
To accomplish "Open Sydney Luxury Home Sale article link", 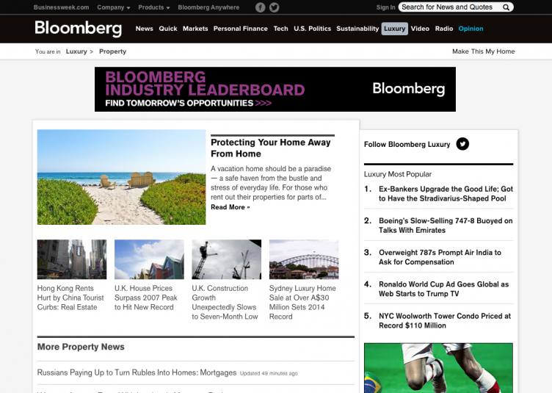I will click(x=302, y=302).
